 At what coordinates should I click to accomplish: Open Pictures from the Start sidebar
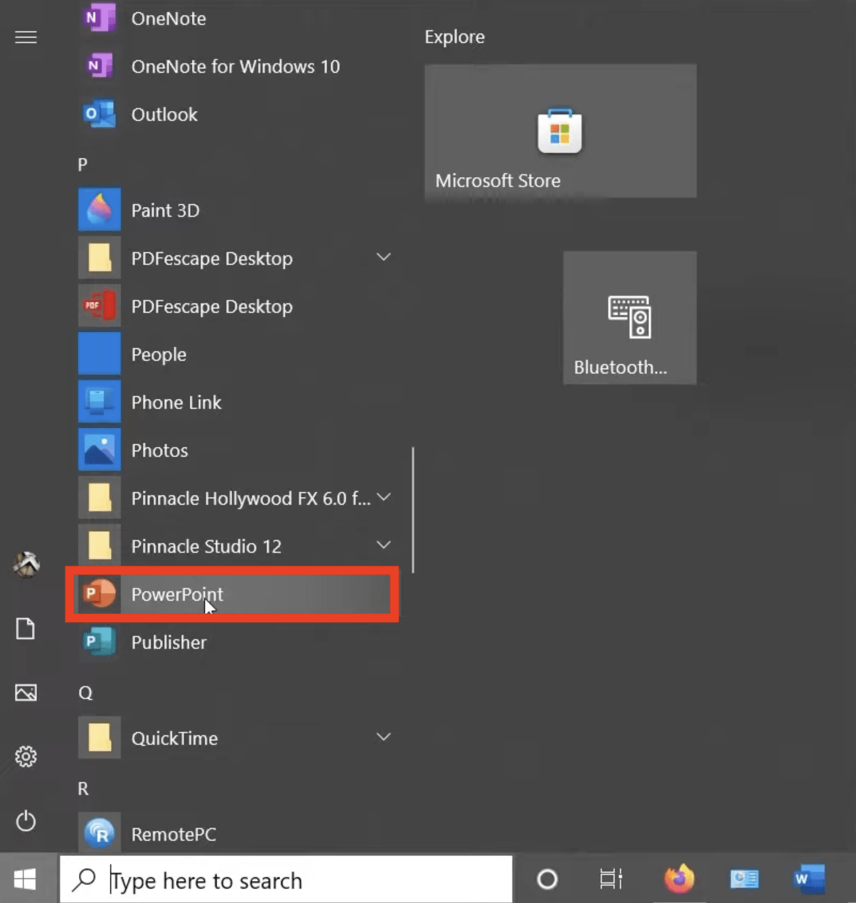tap(26, 693)
